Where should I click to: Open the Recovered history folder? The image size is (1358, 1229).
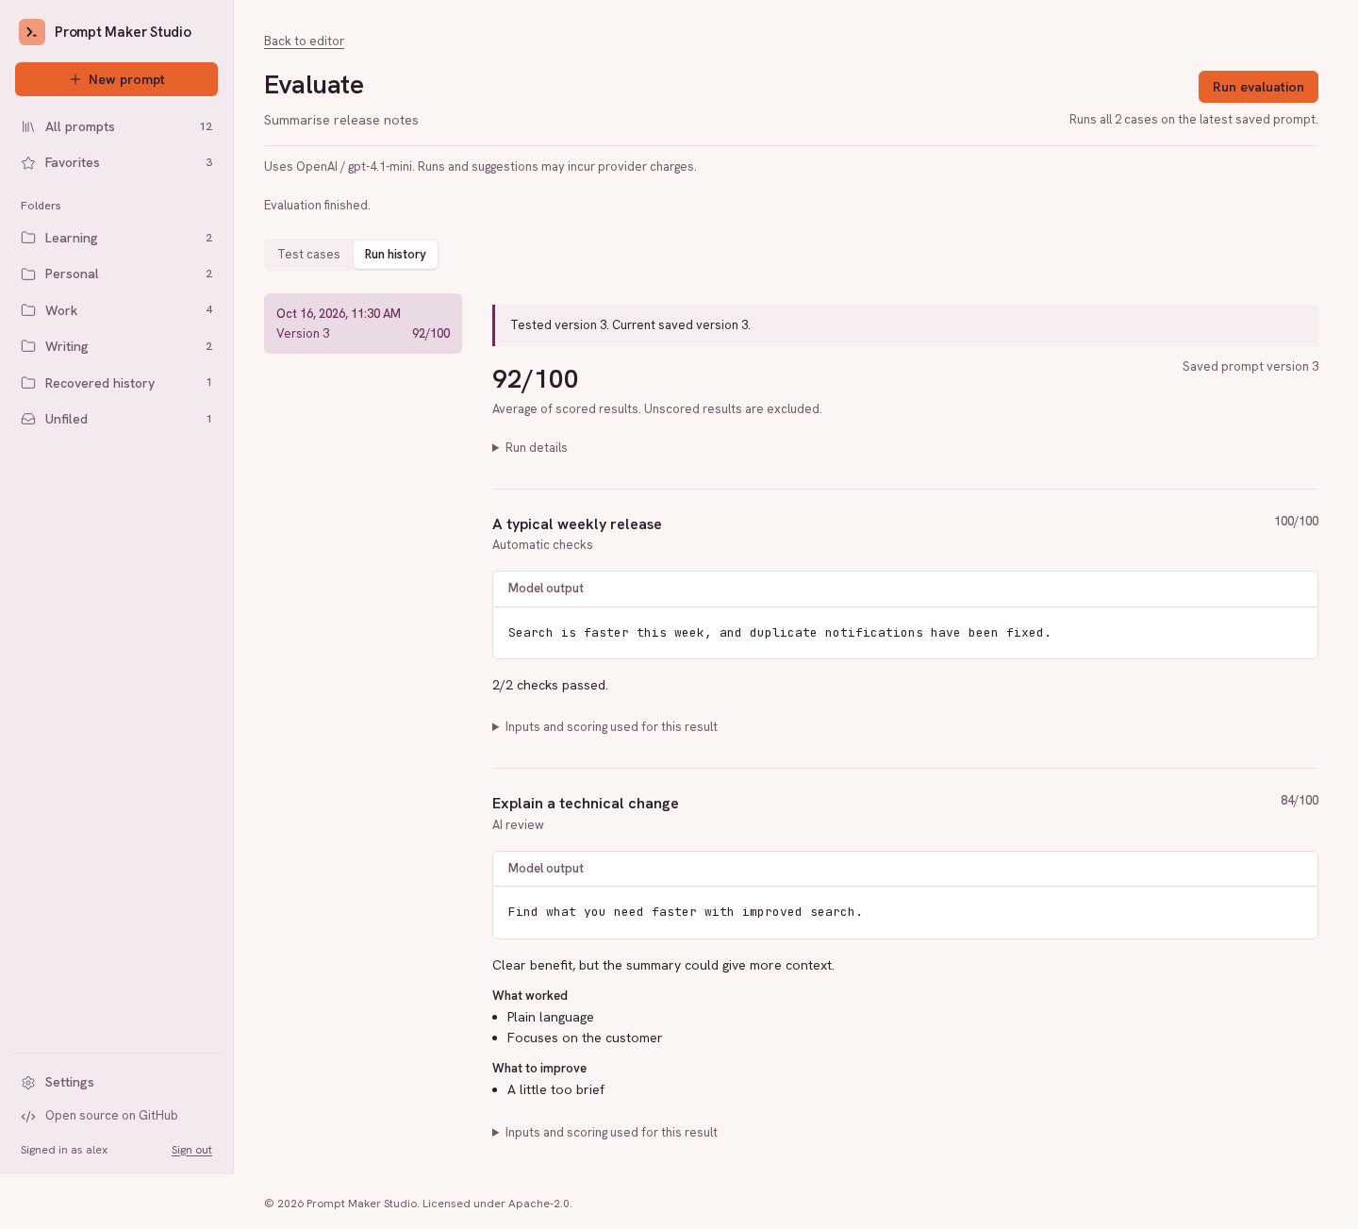click(x=116, y=383)
